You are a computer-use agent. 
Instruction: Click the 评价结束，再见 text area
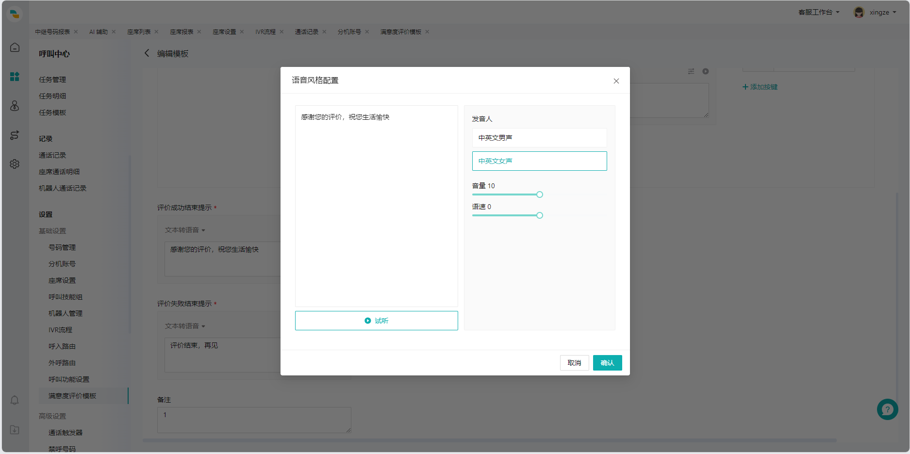(x=223, y=355)
